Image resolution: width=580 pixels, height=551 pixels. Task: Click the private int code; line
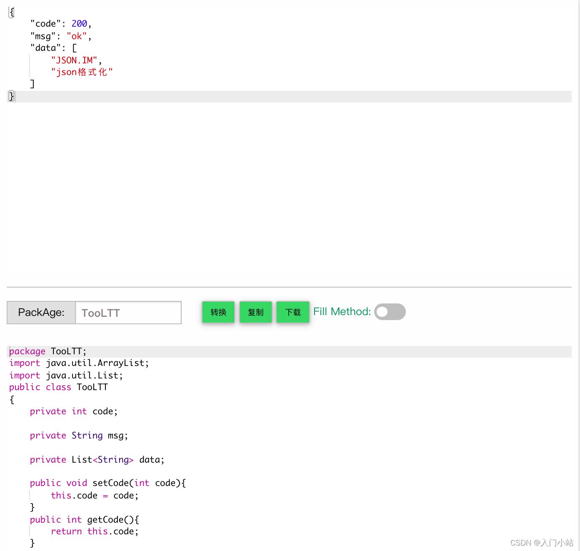click(74, 411)
